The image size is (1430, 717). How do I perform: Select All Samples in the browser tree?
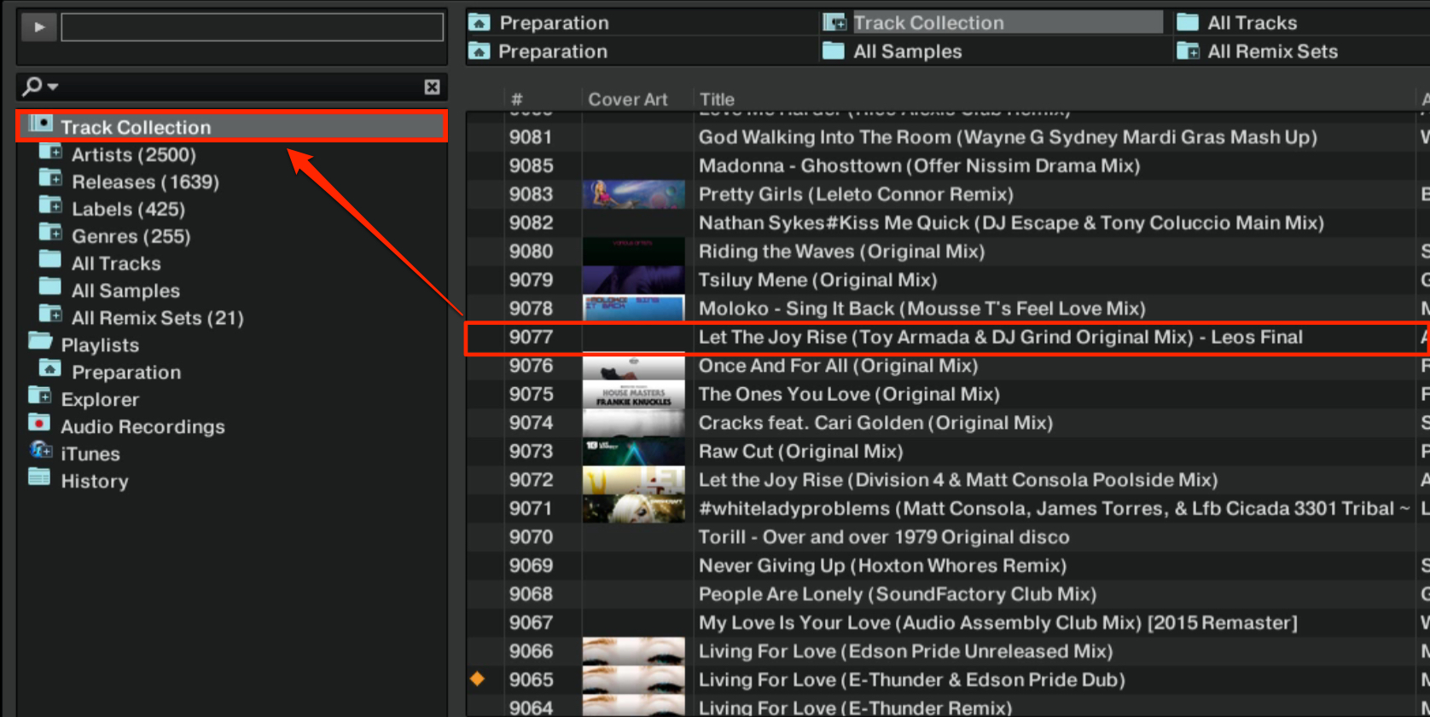tap(125, 291)
